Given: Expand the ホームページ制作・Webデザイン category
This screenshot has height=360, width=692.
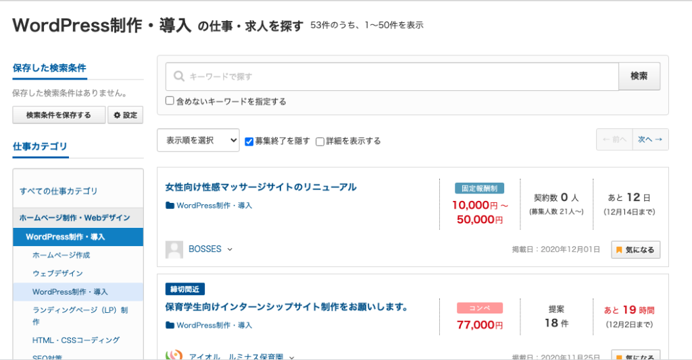Looking at the screenshot, I should point(74,218).
